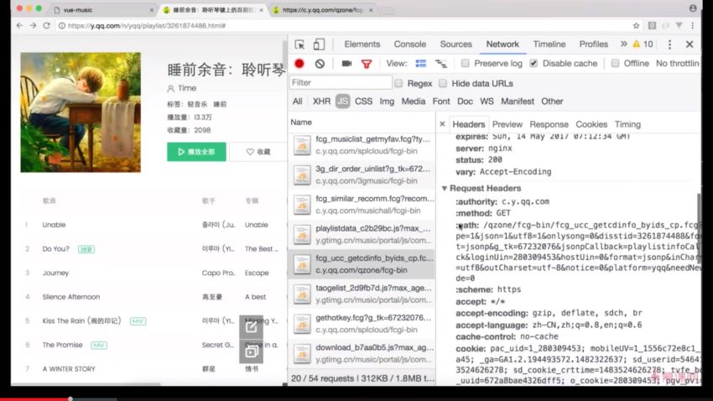Go forward in browser history
The width and height of the screenshot is (713, 401).
coord(33,25)
